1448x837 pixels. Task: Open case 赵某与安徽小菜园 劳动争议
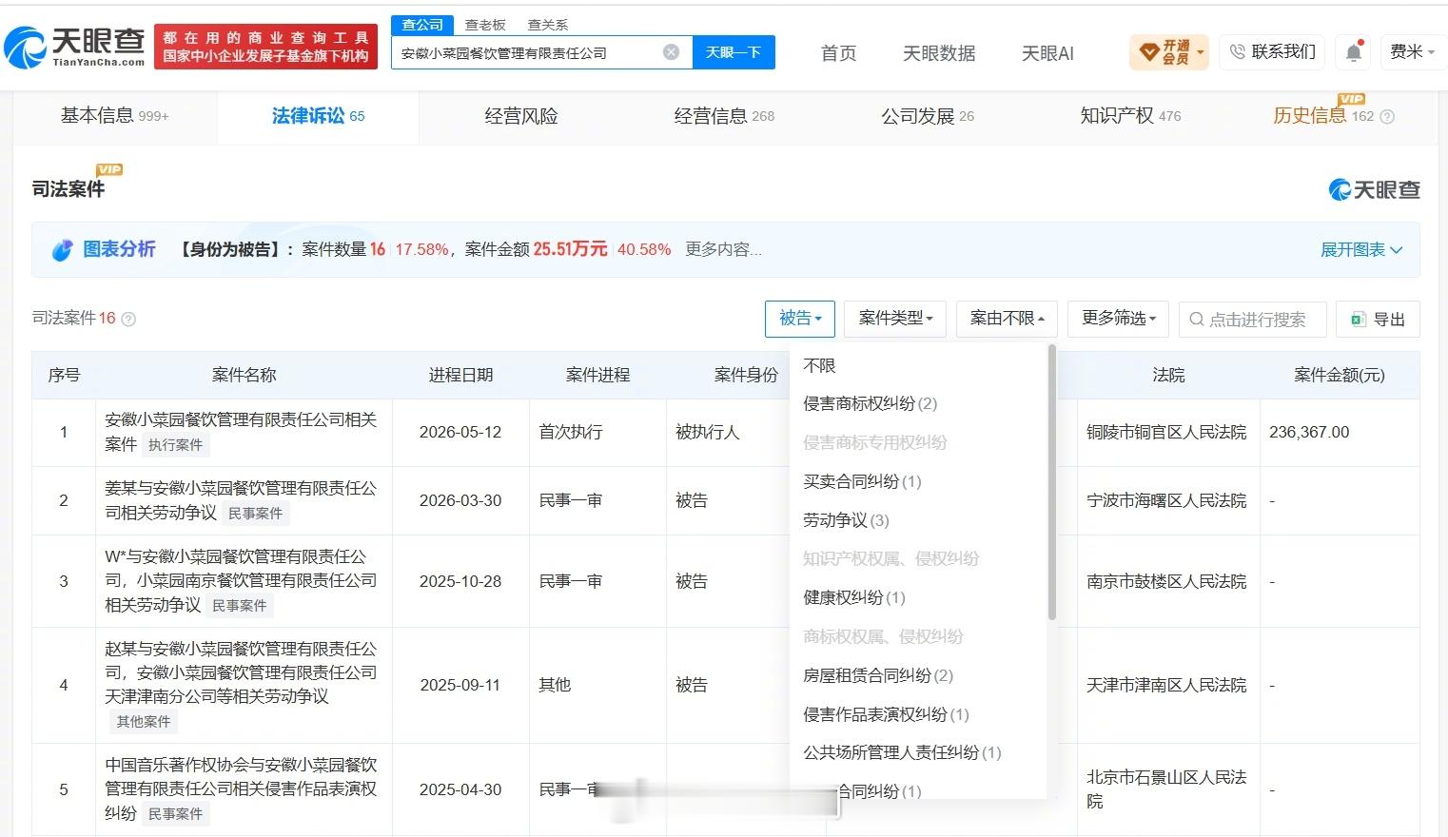pos(241,672)
